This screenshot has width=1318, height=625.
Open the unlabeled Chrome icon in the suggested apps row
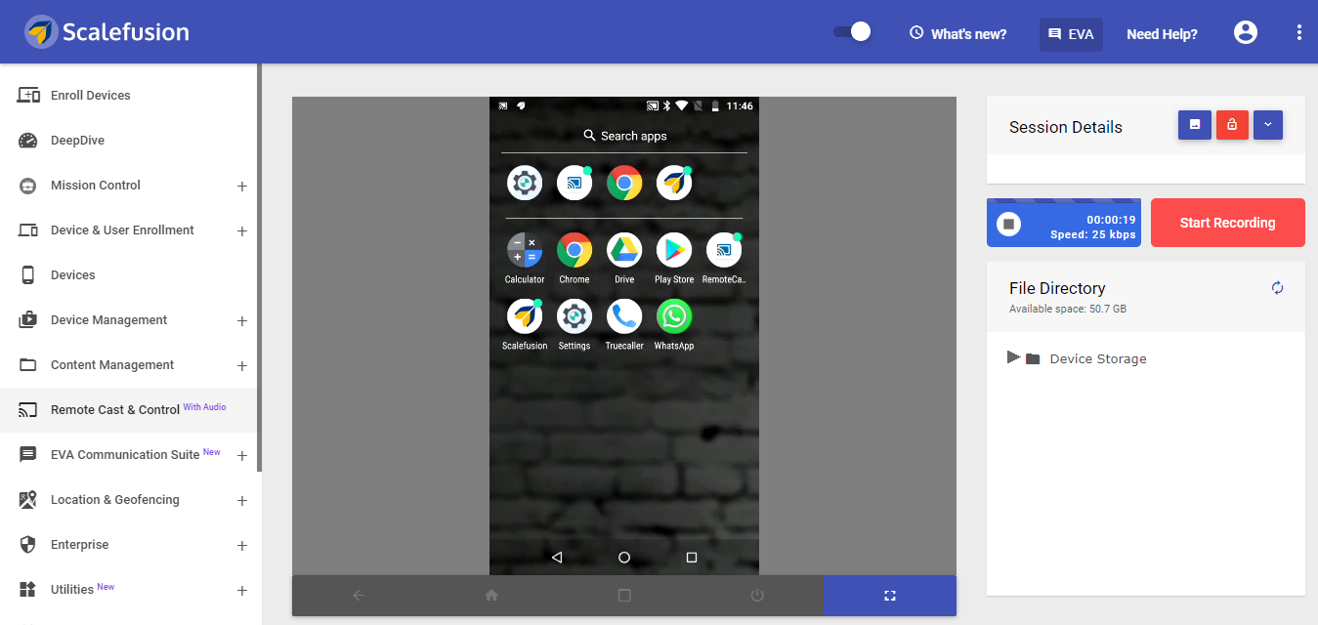(624, 183)
